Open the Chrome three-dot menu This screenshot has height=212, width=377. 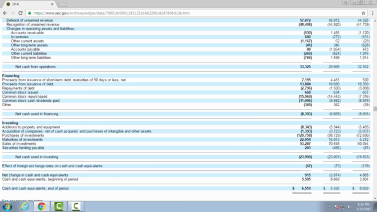point(373,13)
